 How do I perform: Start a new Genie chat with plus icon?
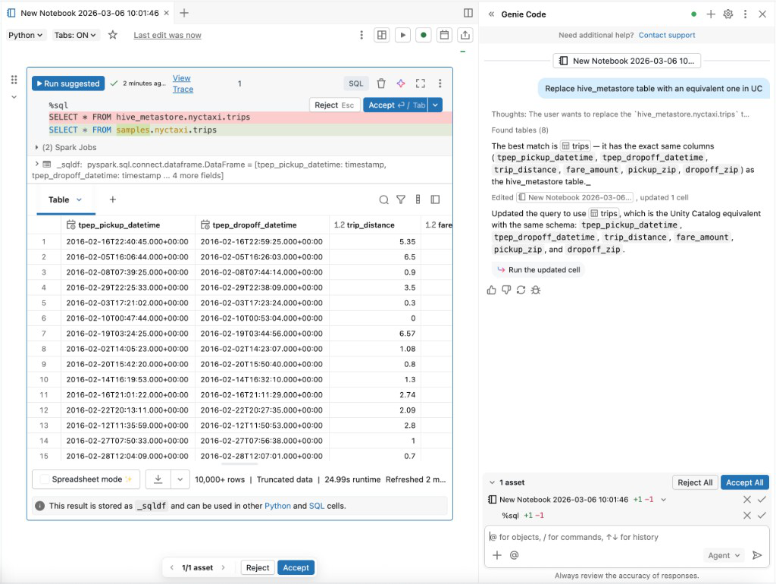(x=709, y=14)
